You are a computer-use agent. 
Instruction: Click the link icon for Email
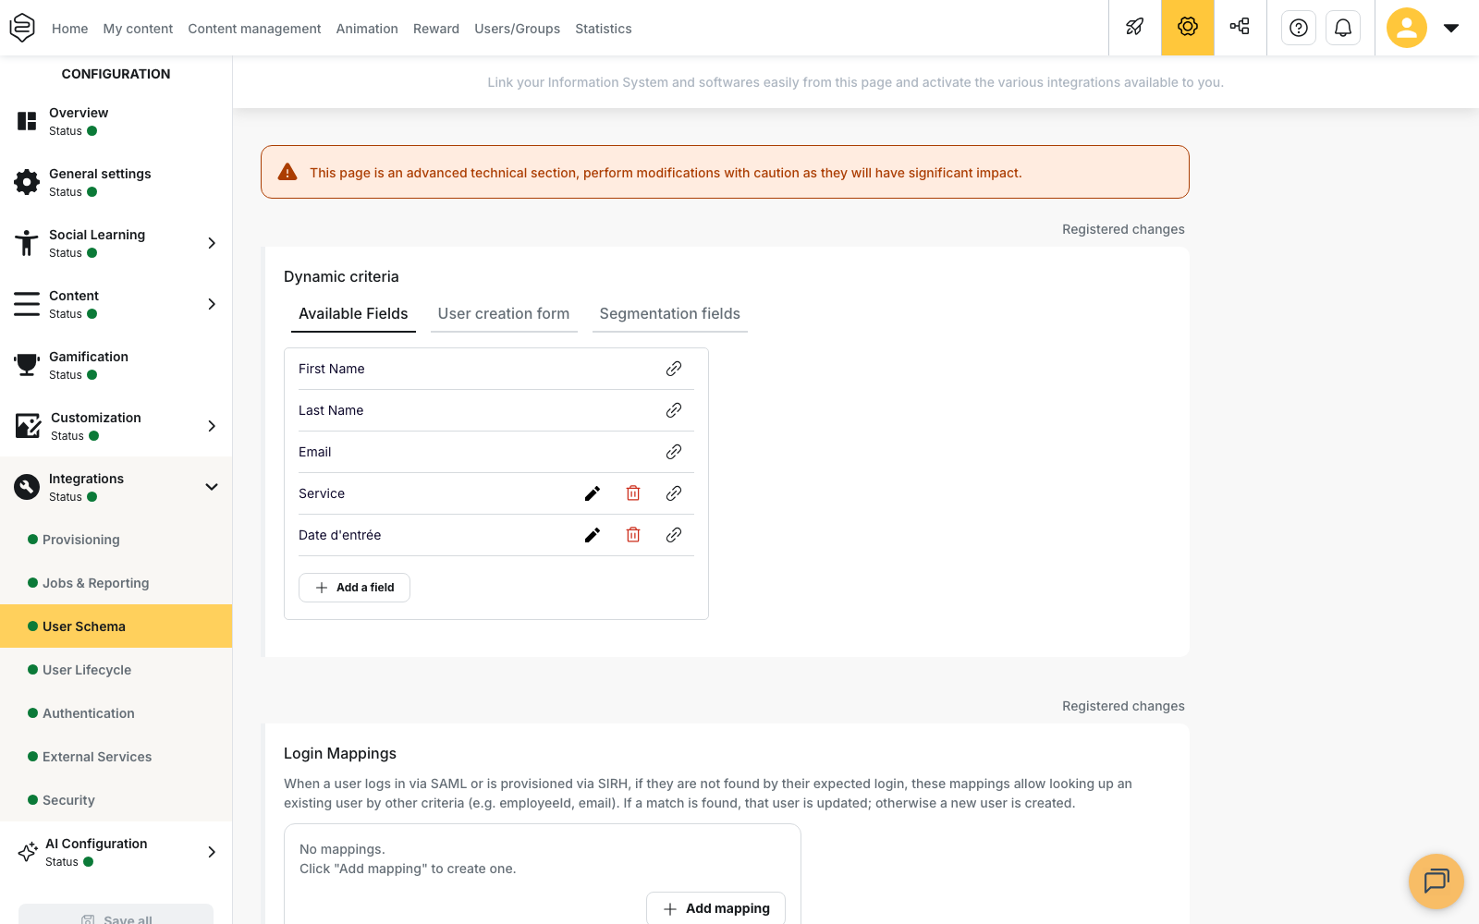click(x=674, y=452)
